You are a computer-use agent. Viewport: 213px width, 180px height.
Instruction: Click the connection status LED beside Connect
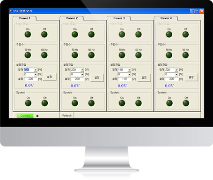tap(37, 116)
